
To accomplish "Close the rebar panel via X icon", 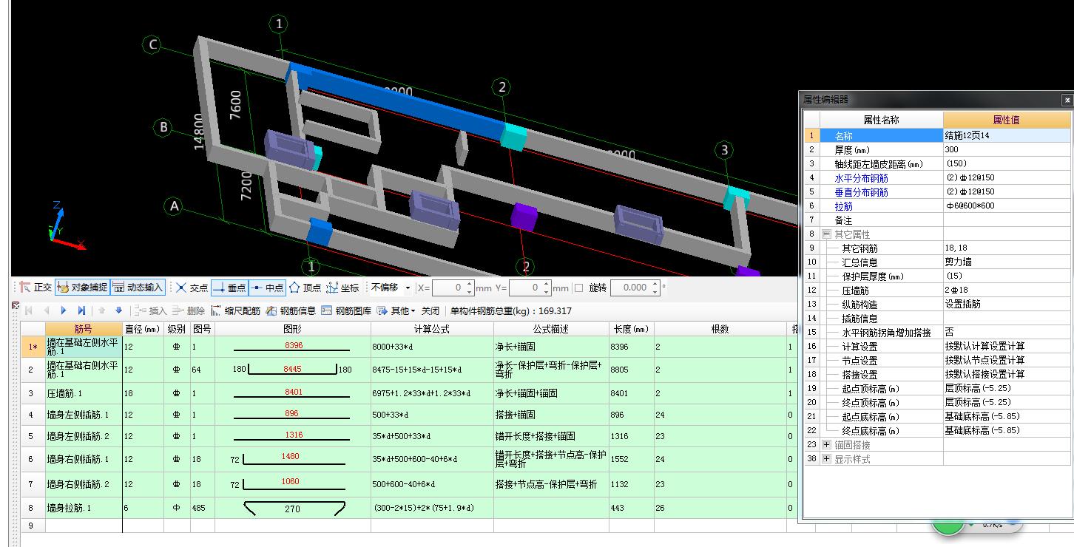I will [x=16, y=306].
